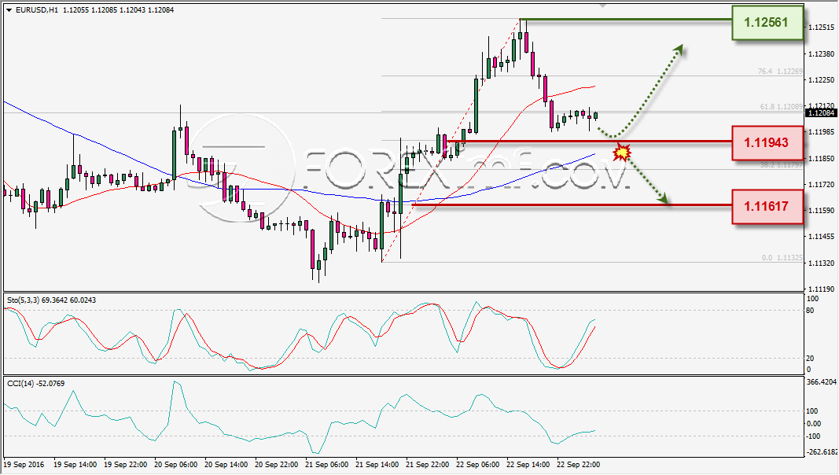Click the EURUSD,H1 symbol title text

(37, 9)
